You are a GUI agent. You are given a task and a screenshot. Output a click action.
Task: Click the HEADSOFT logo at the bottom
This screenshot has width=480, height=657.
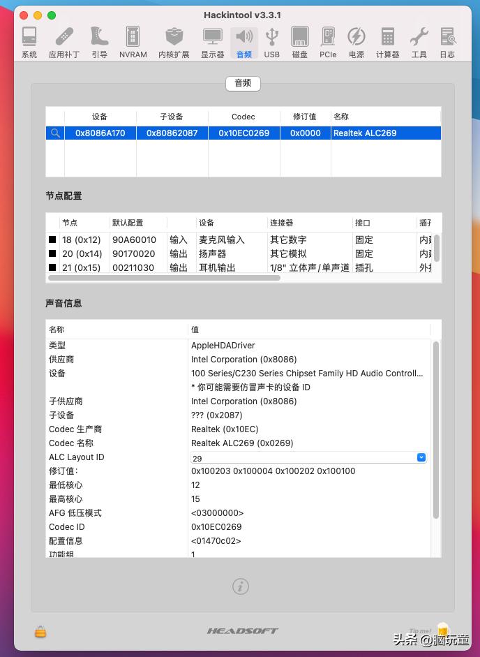pyautogui.click(x=243, y=631)
